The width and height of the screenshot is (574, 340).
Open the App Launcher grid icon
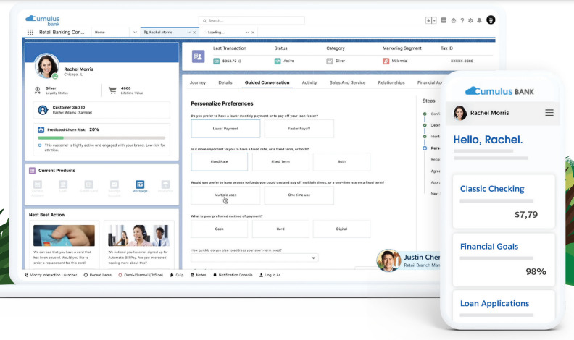point(30,33)
